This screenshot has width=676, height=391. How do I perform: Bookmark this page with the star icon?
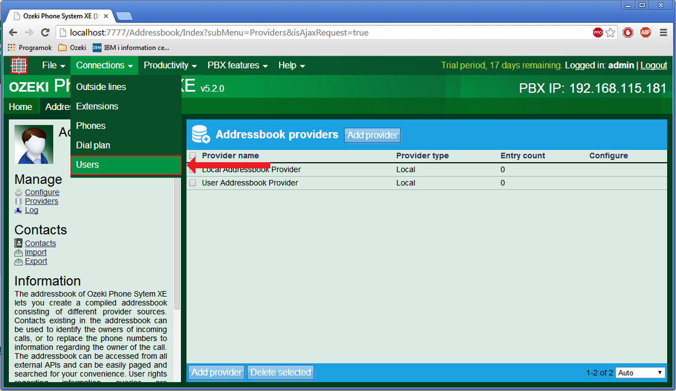pyautogui.click(x=611, y=33)
